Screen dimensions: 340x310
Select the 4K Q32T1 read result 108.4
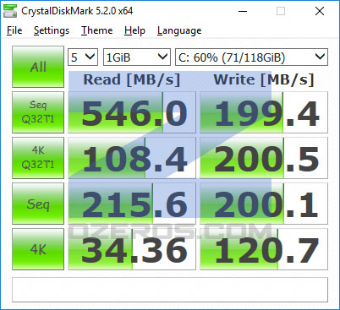(x=132, y=158)
